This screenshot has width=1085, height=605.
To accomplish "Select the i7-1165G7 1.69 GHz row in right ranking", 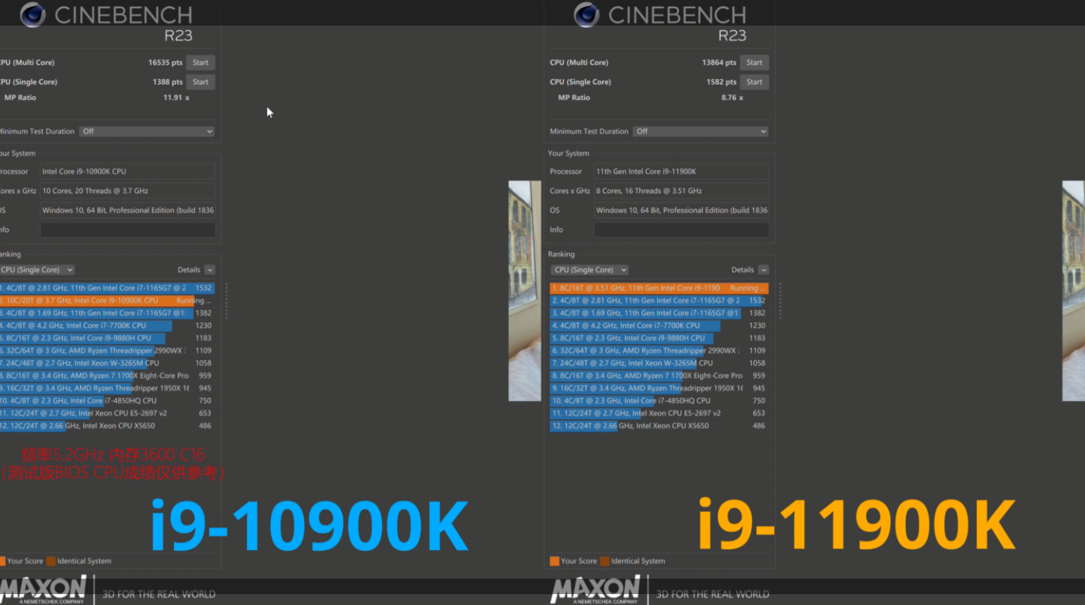I will (659, 313).
